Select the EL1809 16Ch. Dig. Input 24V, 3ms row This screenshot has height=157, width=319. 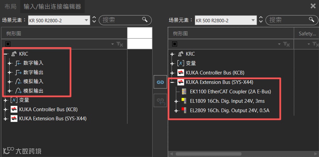(227, 101)
